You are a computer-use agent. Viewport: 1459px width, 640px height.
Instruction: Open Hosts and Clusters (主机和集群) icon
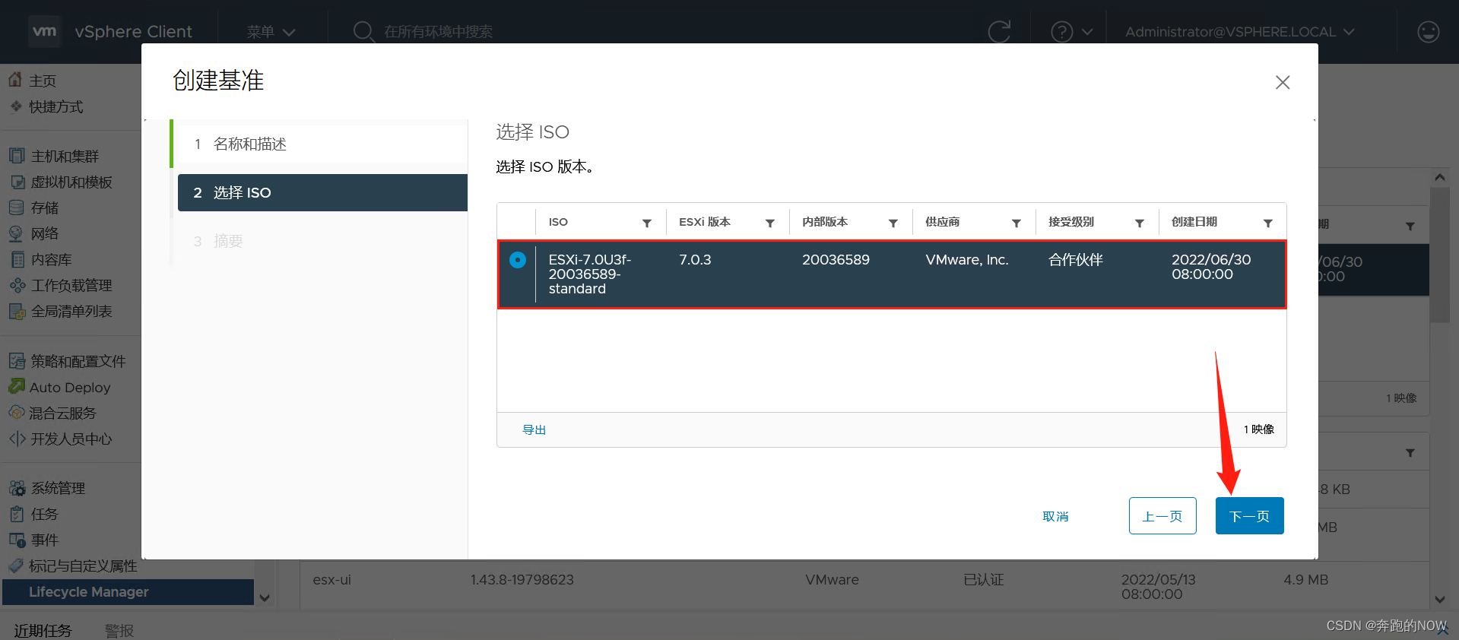pos(17,156)
